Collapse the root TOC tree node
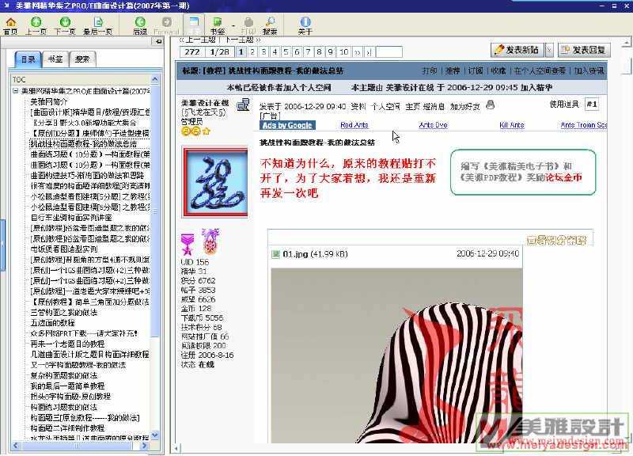 point(15,91)
